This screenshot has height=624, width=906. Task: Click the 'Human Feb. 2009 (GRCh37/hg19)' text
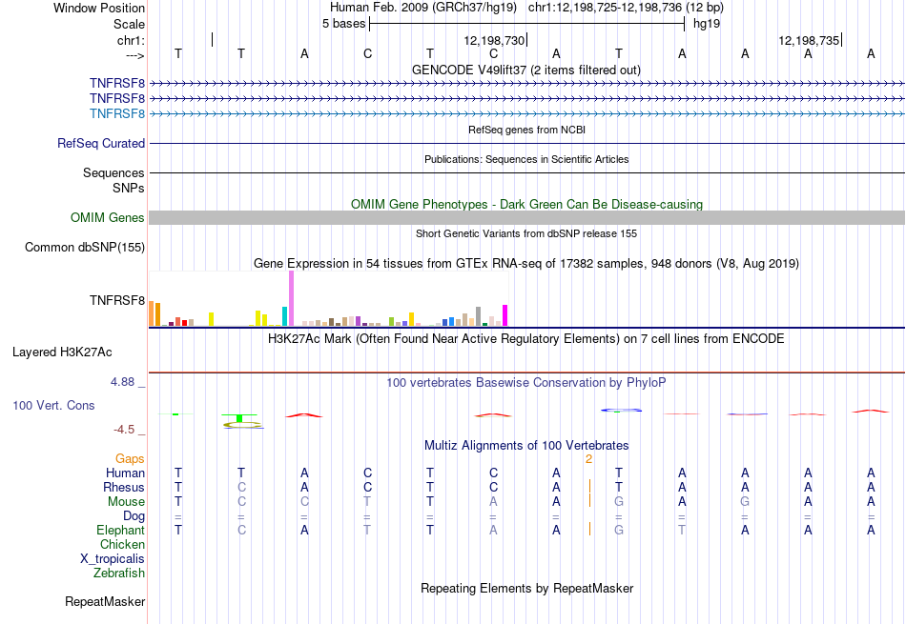423,8
